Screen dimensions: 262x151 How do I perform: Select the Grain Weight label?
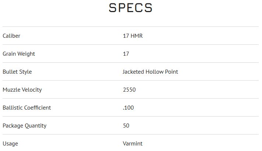[19, 54]
